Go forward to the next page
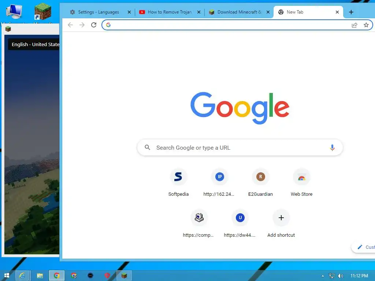The width and height of the screenshot is (375, 281). (x=82, y=25)
